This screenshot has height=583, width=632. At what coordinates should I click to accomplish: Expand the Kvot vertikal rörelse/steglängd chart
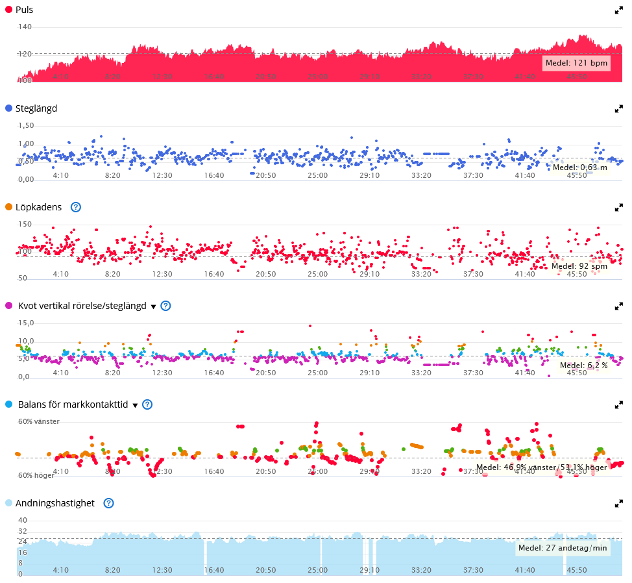point(619,306)
